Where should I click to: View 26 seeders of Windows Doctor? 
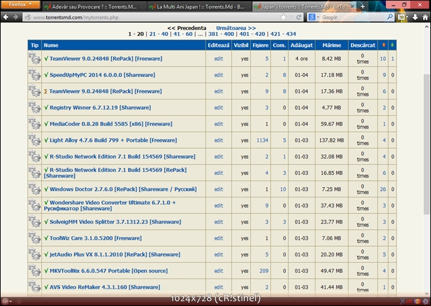pyautogui.click(x=383, y=189)
